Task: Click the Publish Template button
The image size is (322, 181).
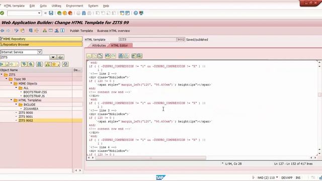Action: click(x=82, y=31)
